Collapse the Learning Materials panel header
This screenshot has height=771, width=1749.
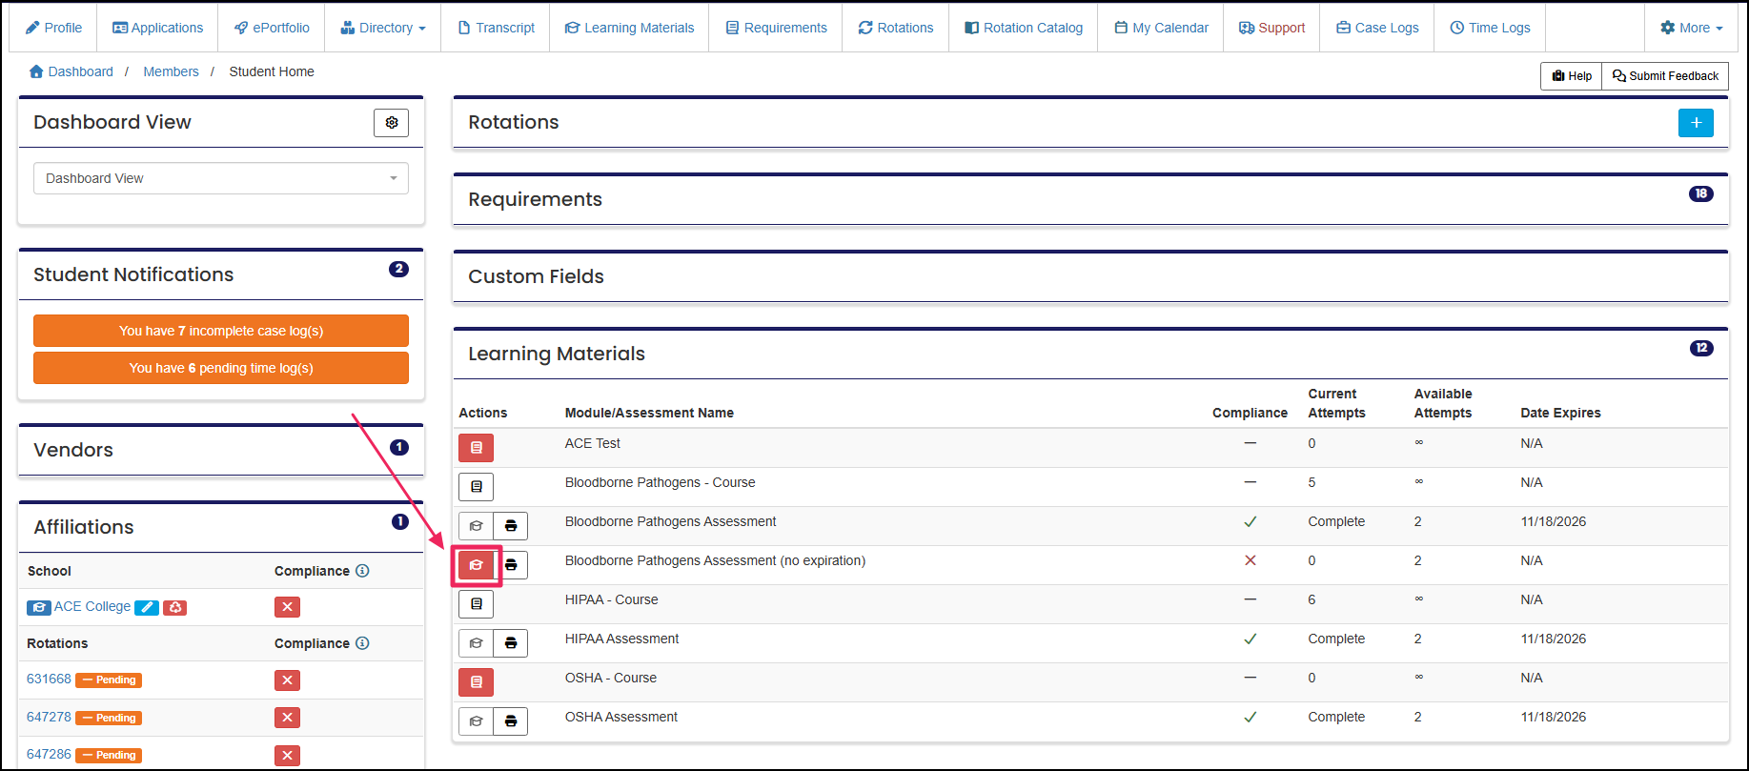(1090, 355)
